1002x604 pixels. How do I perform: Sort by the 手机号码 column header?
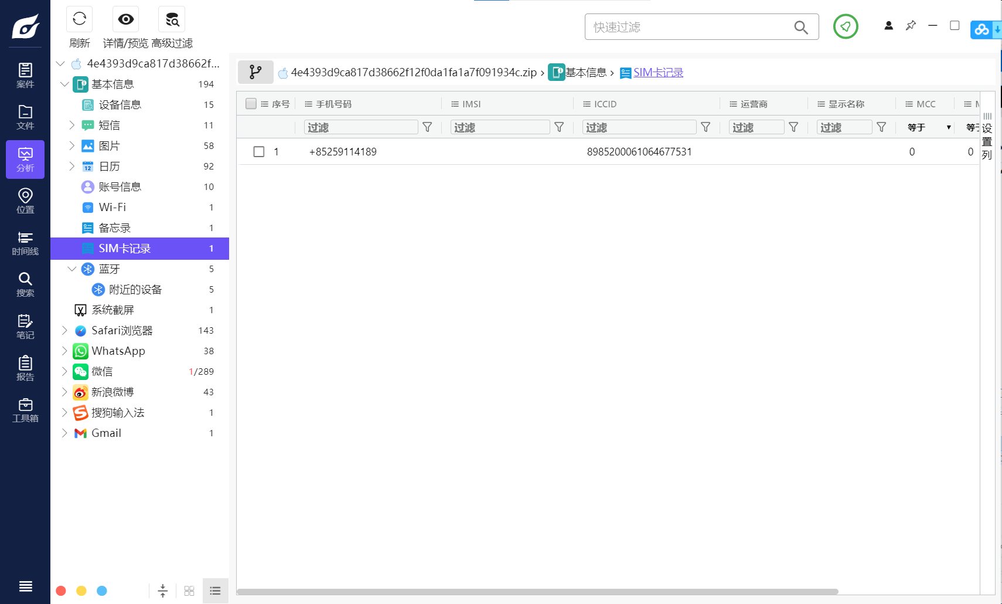click(333, 104)
